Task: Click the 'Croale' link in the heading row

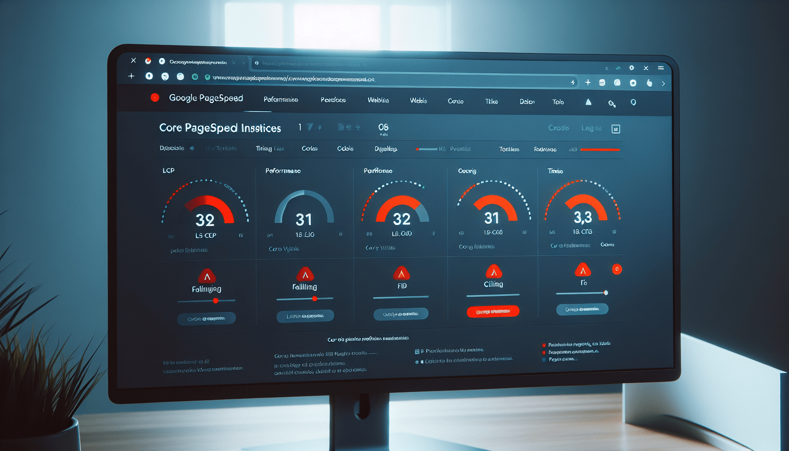Action: tap(559, 128)
